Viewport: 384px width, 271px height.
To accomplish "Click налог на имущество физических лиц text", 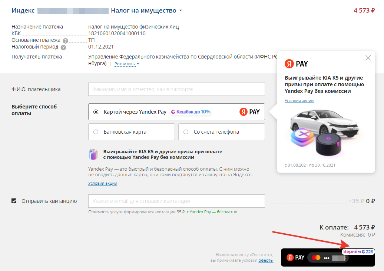I will pyautogui.click(x=133, y=27).
